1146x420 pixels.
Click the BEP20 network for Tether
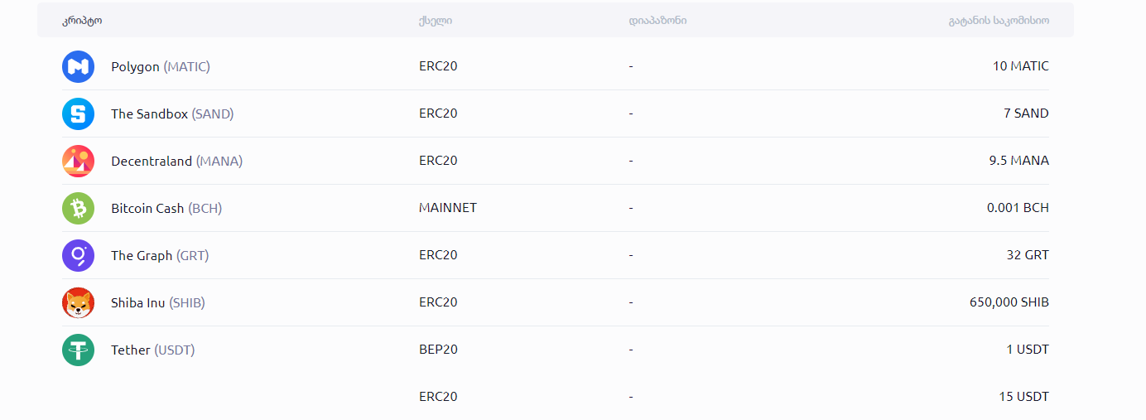[x=438, y=350]
